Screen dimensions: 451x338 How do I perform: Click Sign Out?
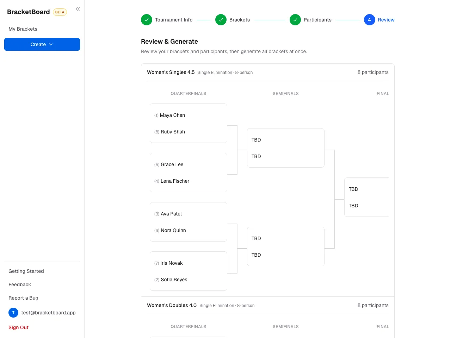point(18,327)
